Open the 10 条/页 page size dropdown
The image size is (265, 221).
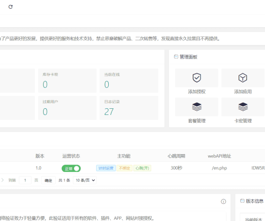coord(85,180)
